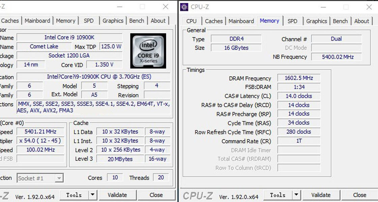Click Validate button in the left CPU-Z window
378x202 pixels.
click(117, 195)
